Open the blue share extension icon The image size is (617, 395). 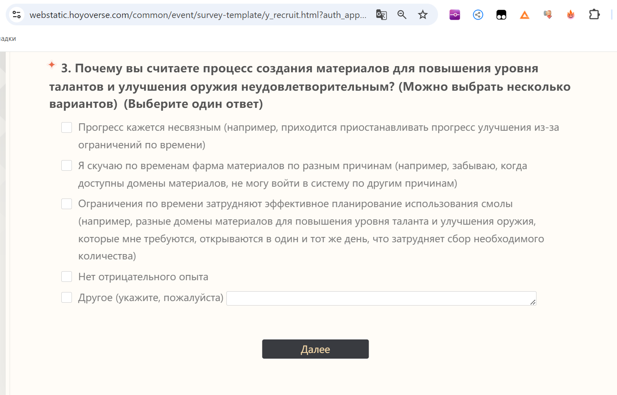[478, 15]
